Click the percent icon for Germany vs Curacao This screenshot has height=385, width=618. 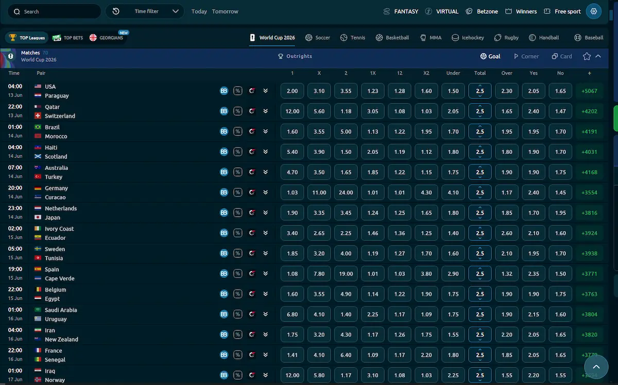[238, 192]
